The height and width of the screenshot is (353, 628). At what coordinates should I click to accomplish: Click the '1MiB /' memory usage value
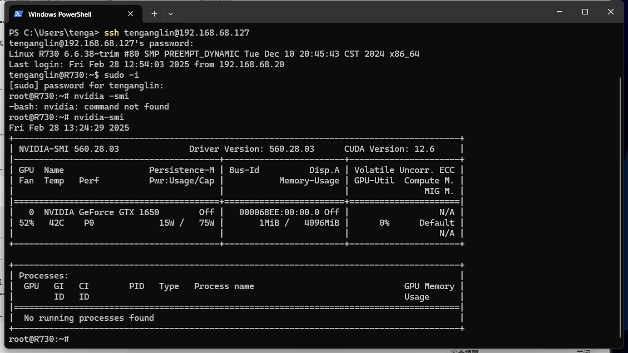(x=274, y=223)
